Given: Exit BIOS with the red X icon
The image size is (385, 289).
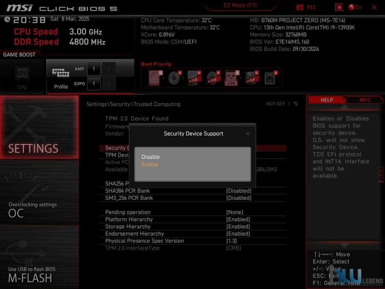Looking at the screenshot, I should pos(374,7).
